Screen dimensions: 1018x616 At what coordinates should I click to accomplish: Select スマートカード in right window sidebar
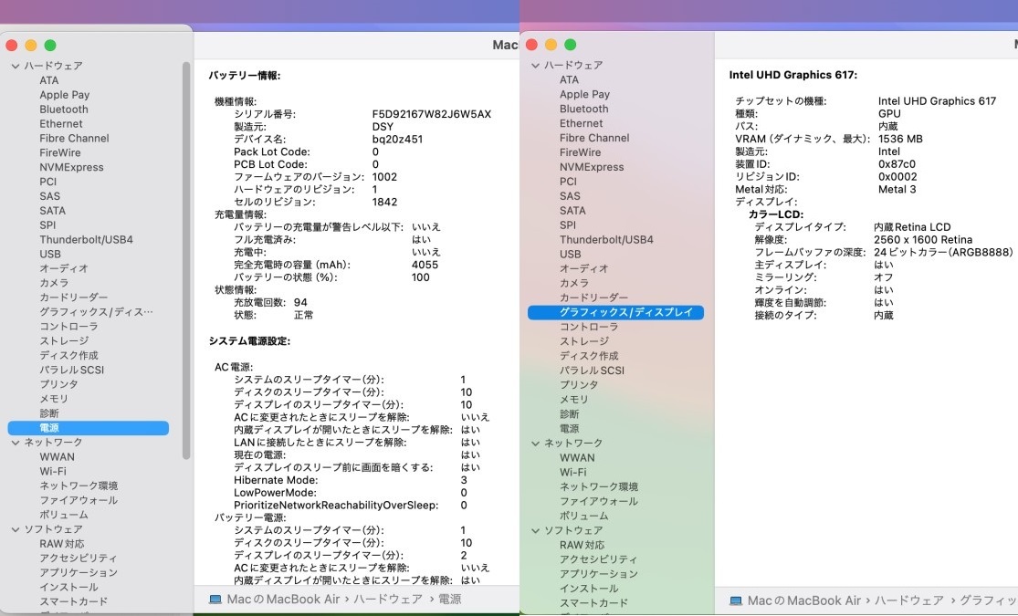[x=593, y=603]
